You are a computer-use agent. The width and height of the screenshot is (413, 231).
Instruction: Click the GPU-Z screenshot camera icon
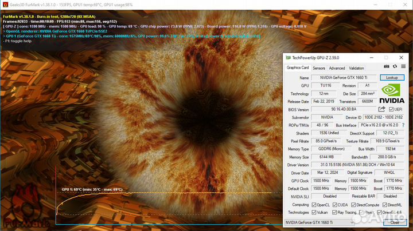387,67
